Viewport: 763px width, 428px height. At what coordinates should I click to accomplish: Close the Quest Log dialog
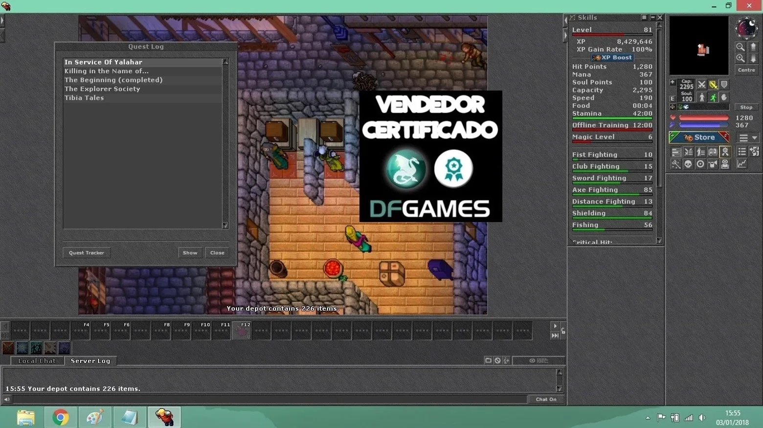[x=217, y=253]
